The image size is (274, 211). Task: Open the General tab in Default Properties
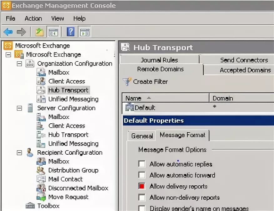pos(142,136)
